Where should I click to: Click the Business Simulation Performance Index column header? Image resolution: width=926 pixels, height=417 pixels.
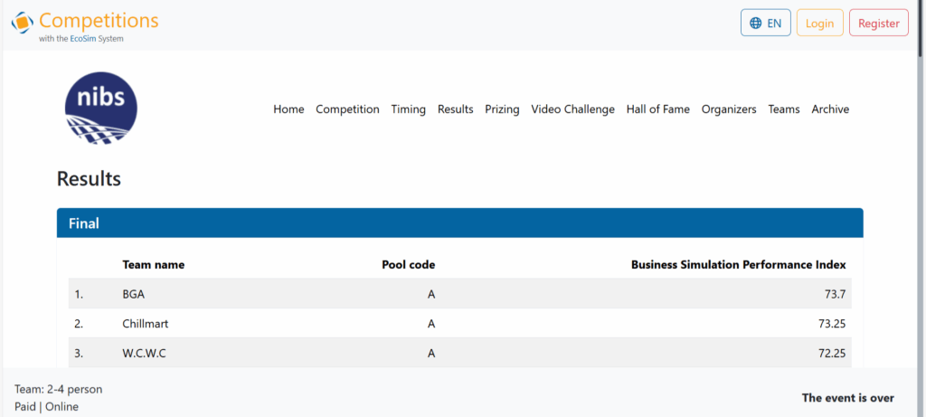click(x=738, y=265)
